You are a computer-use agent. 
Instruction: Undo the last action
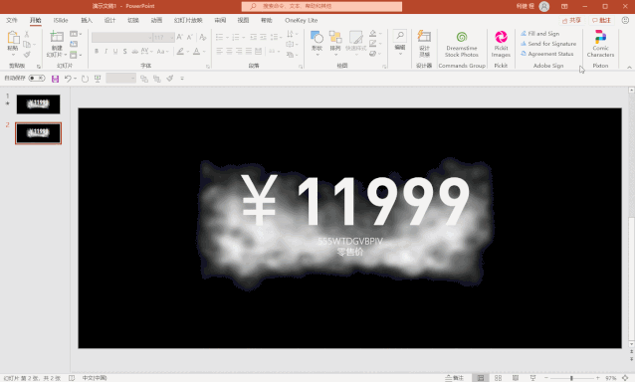pos(68,79)
